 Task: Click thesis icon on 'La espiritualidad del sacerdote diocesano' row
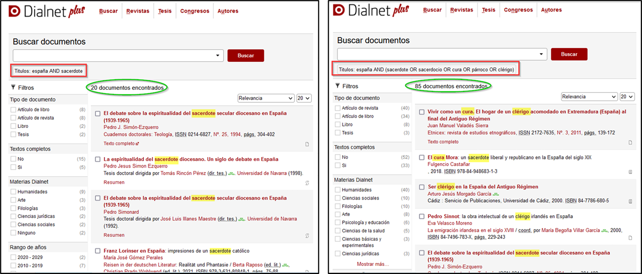tap(306, 183)
